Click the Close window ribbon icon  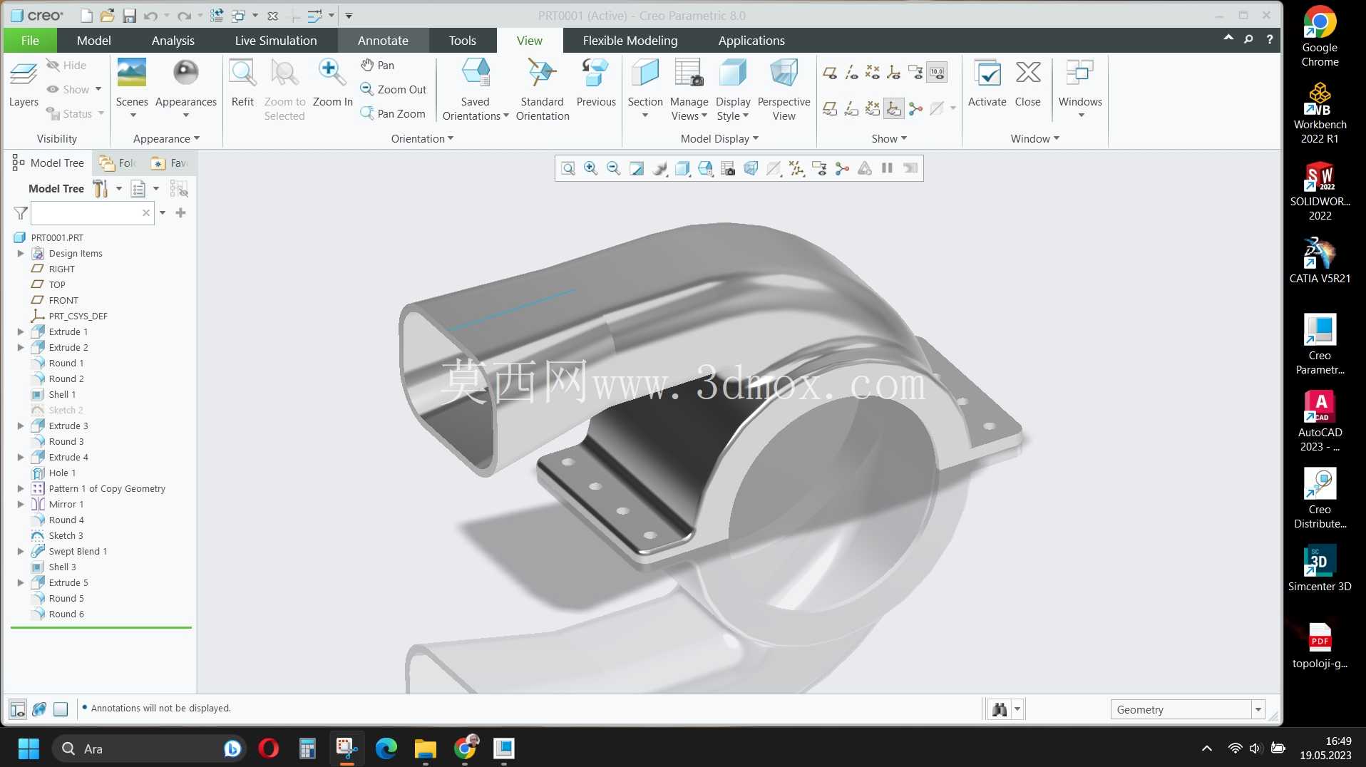(x=1027, y=83)
